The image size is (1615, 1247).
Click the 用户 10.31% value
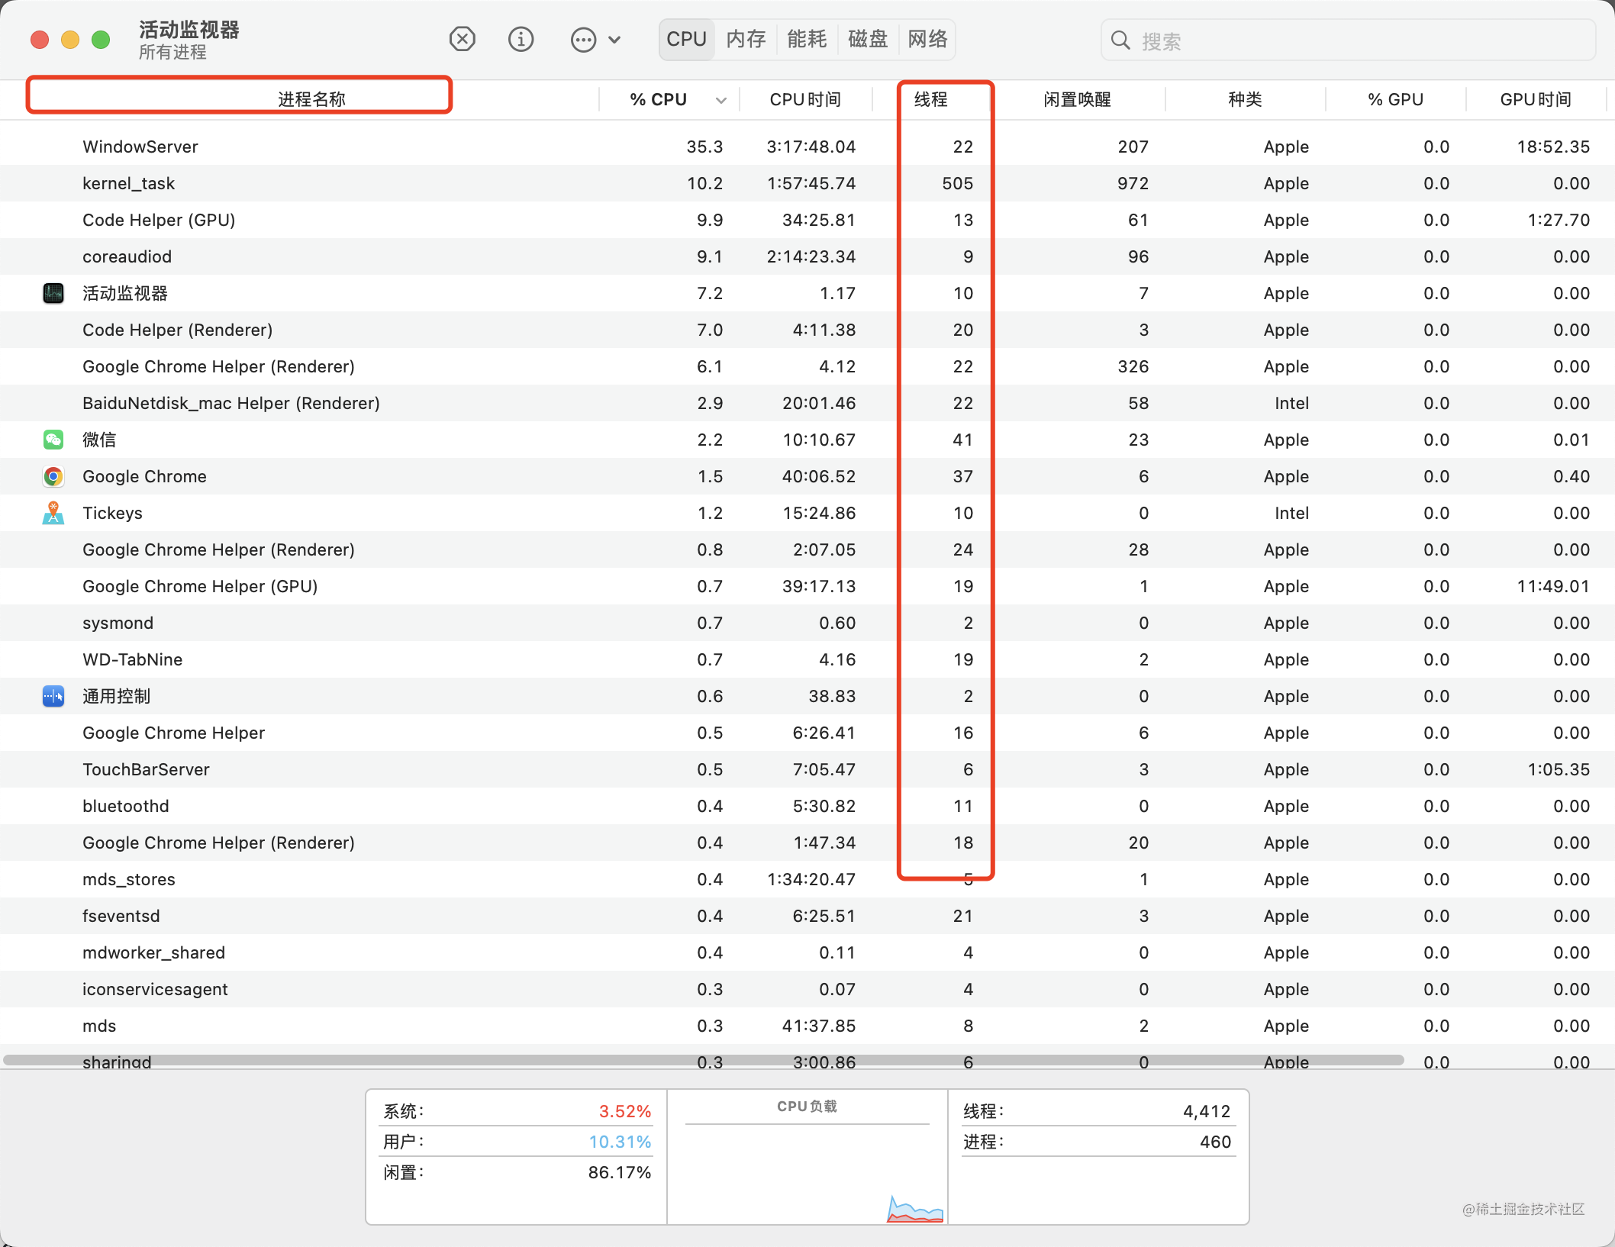[x=620, y=1142]
